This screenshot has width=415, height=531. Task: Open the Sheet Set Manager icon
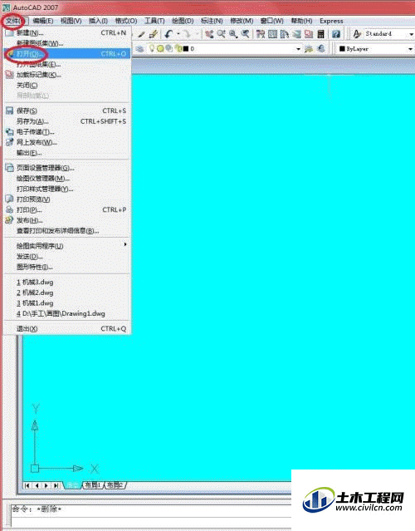point(296,34)
